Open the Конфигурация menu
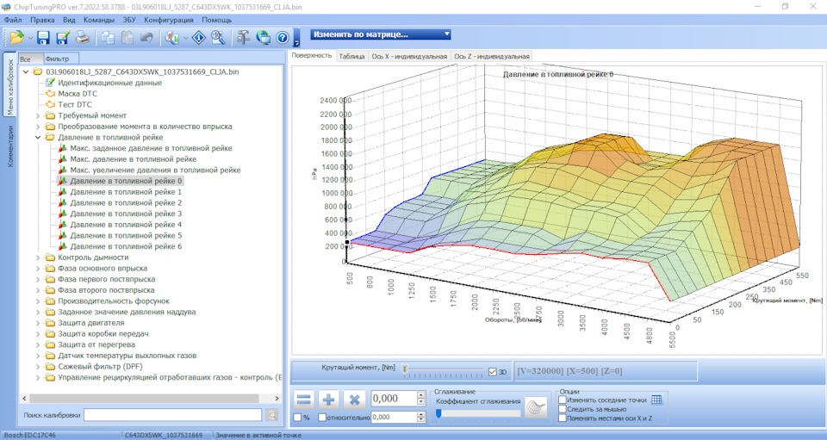Viewport: 827px width, 440px height. (x=169, y=20)
